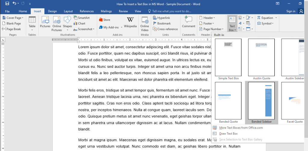This screenshot has width=308, height=151.
Task: Insert a Cross-reference
Action: (x=165, y=29)
